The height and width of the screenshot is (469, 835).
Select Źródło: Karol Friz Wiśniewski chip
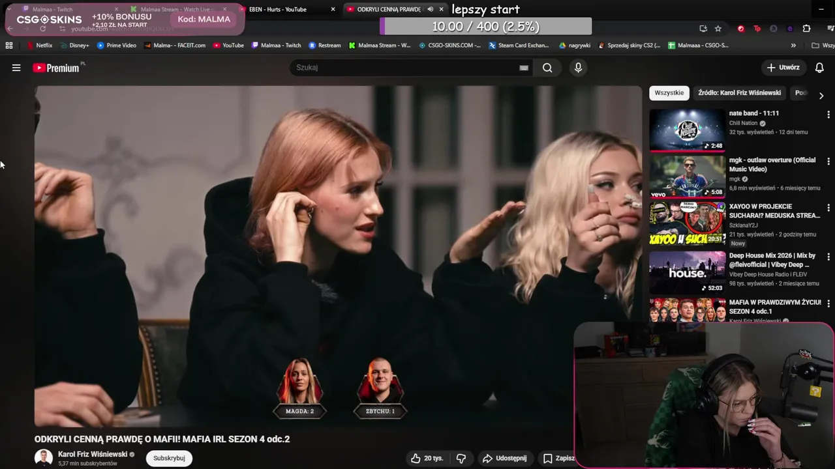(x=739, y=92)
